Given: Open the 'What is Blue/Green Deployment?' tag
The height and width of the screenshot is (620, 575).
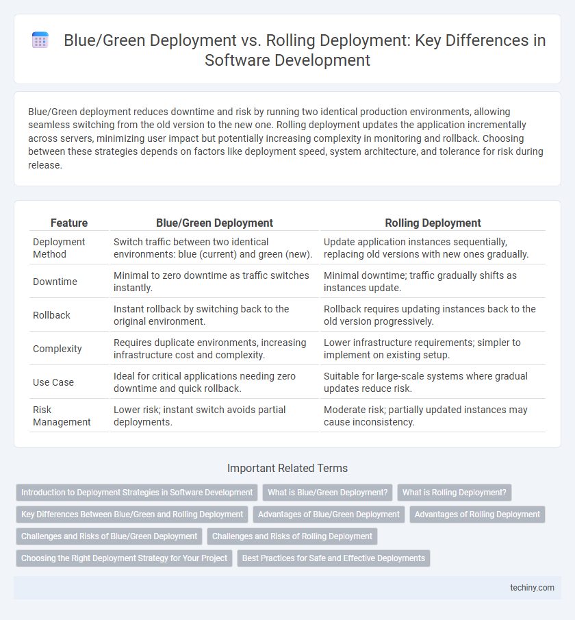Looking at the screenshot, I should pyautogui.click(x=328, y=493).
